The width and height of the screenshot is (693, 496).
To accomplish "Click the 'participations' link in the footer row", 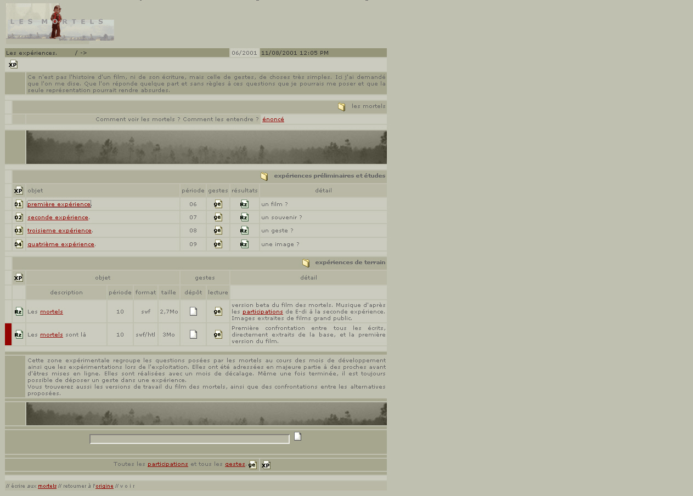I will pos(167,464).
